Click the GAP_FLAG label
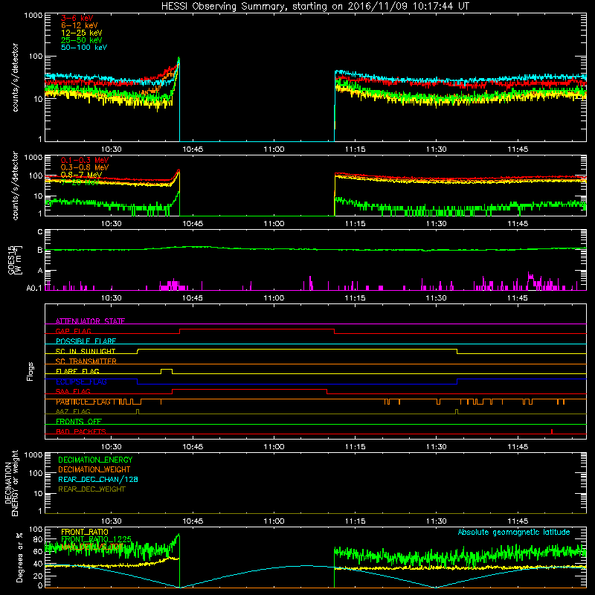The width and height of the screenshot is (595, 595). (73, 331)
